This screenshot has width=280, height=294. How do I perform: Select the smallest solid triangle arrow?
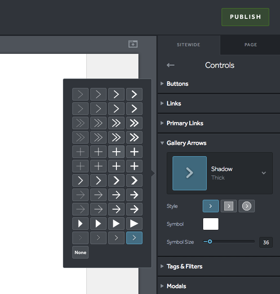click(80, 224)
